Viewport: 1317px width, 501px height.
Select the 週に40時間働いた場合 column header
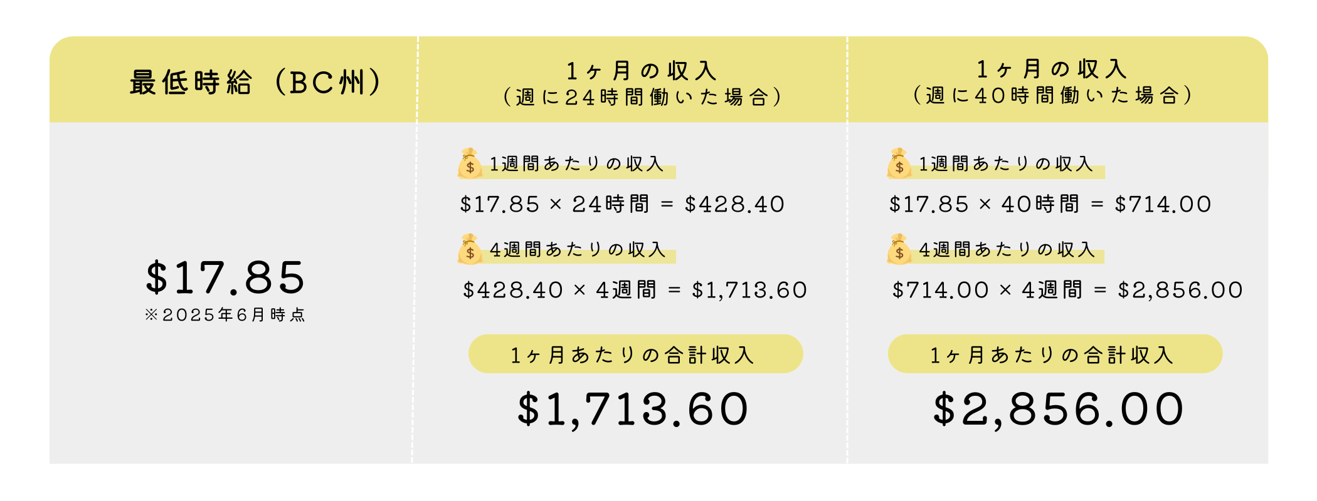[x=1058, y=80]
